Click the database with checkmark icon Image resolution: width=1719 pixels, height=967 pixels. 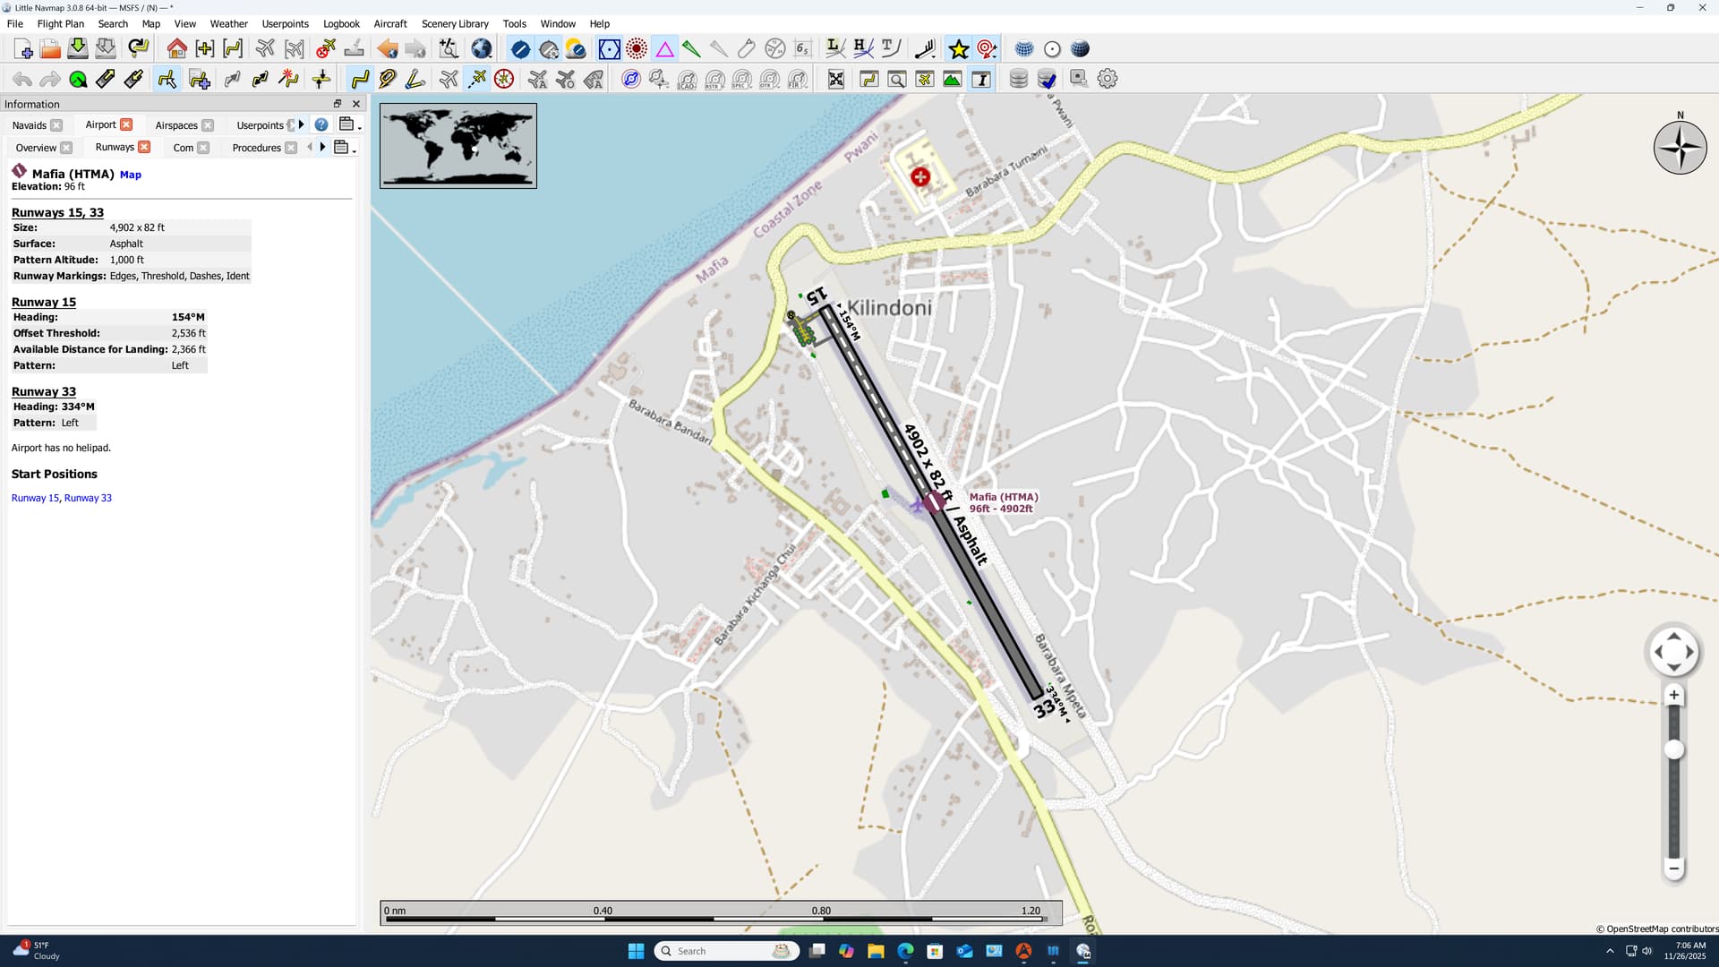click(x=1046, y=80)
